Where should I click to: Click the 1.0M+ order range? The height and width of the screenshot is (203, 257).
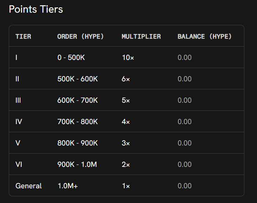pos(68,186)
